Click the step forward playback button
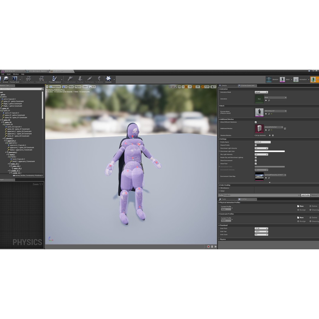 (x=215, y=247)
